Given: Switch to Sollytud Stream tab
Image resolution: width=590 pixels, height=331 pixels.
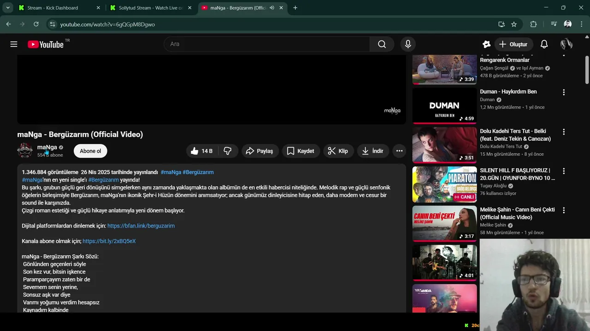Looking at the screenshot, I should click(150, 8).
